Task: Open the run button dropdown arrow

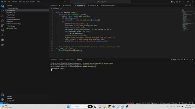Action: point(188,5)
